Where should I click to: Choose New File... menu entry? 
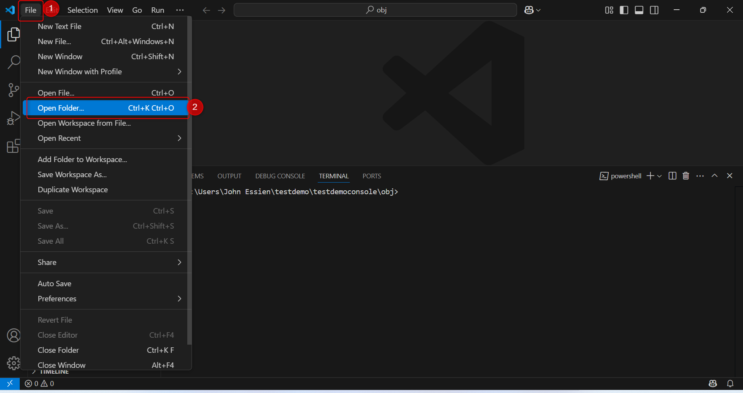(106, 41)
